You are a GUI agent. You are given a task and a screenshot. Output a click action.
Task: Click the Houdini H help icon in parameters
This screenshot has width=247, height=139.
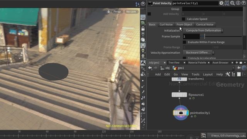point(227,3)
